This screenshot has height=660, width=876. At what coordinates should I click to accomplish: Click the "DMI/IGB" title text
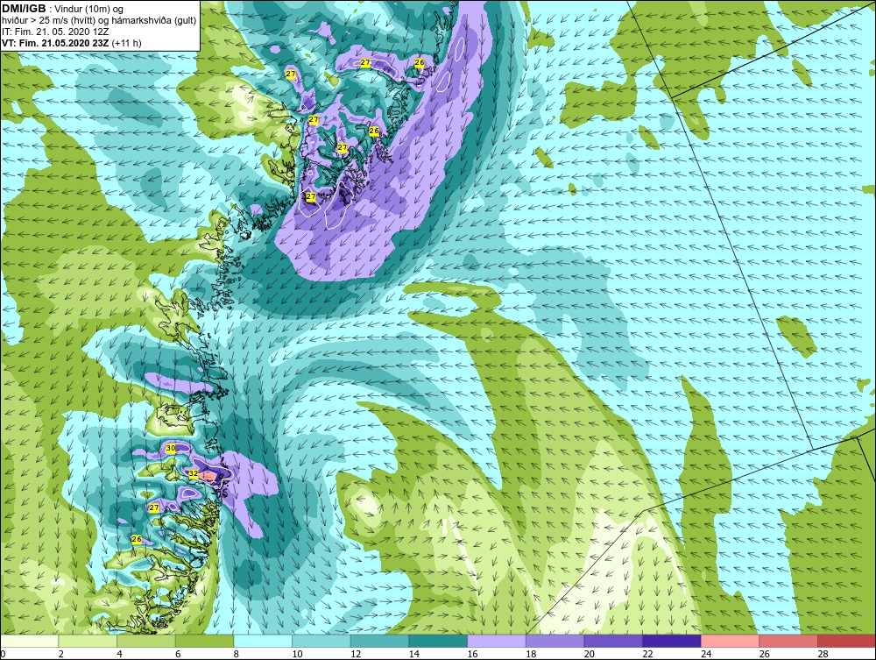[24, 9]
